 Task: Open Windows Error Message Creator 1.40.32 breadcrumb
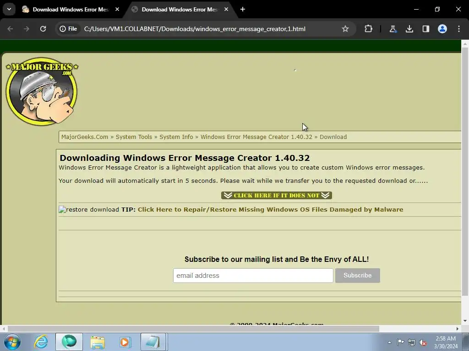point(256,137)
